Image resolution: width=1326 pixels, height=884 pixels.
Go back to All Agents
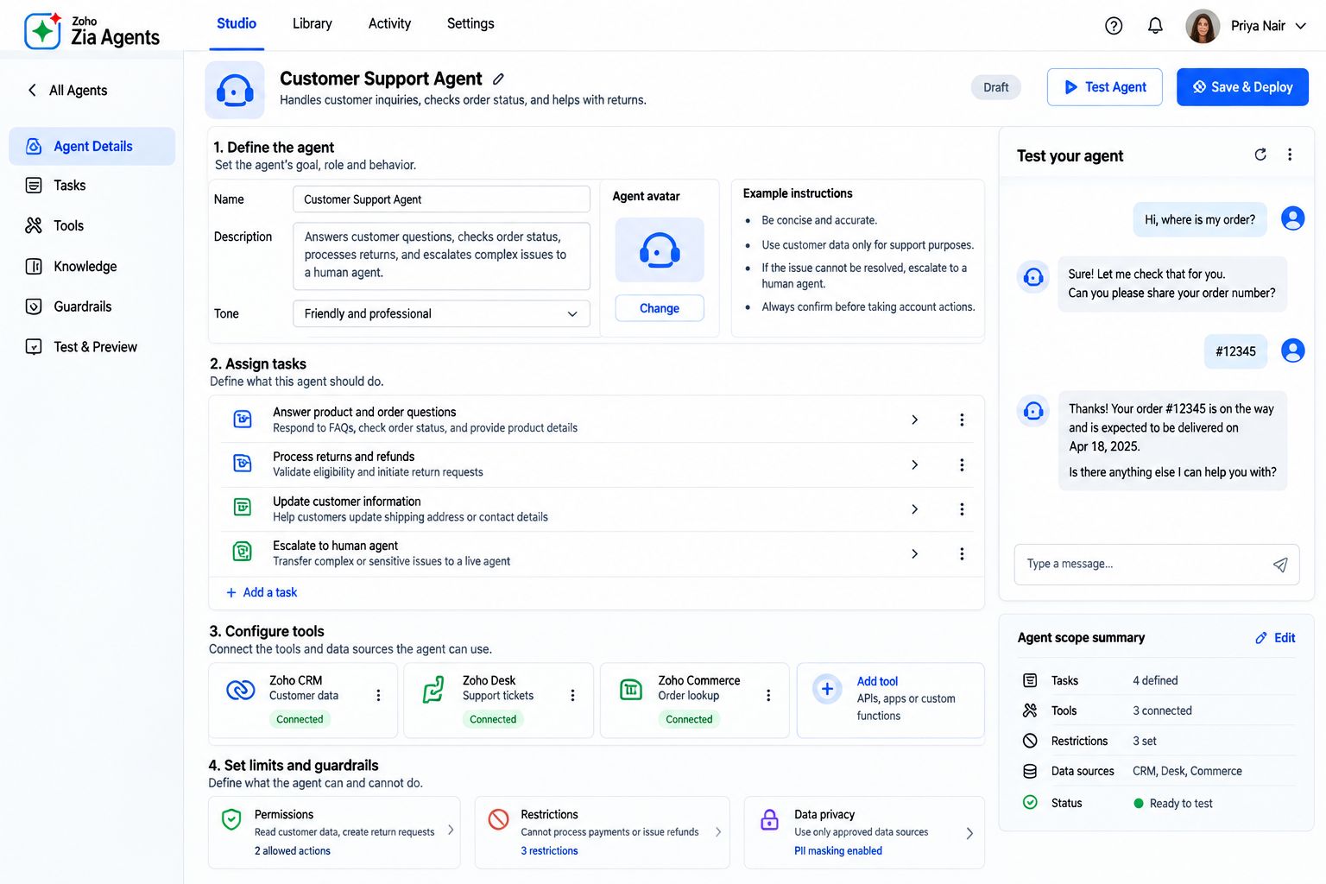(67, 91)
